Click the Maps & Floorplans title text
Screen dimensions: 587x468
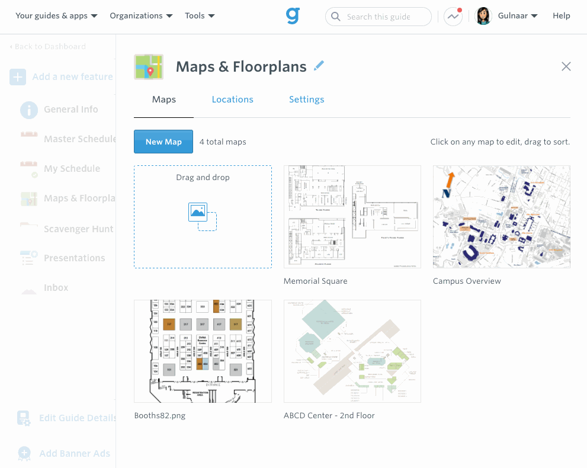[241, 66]
